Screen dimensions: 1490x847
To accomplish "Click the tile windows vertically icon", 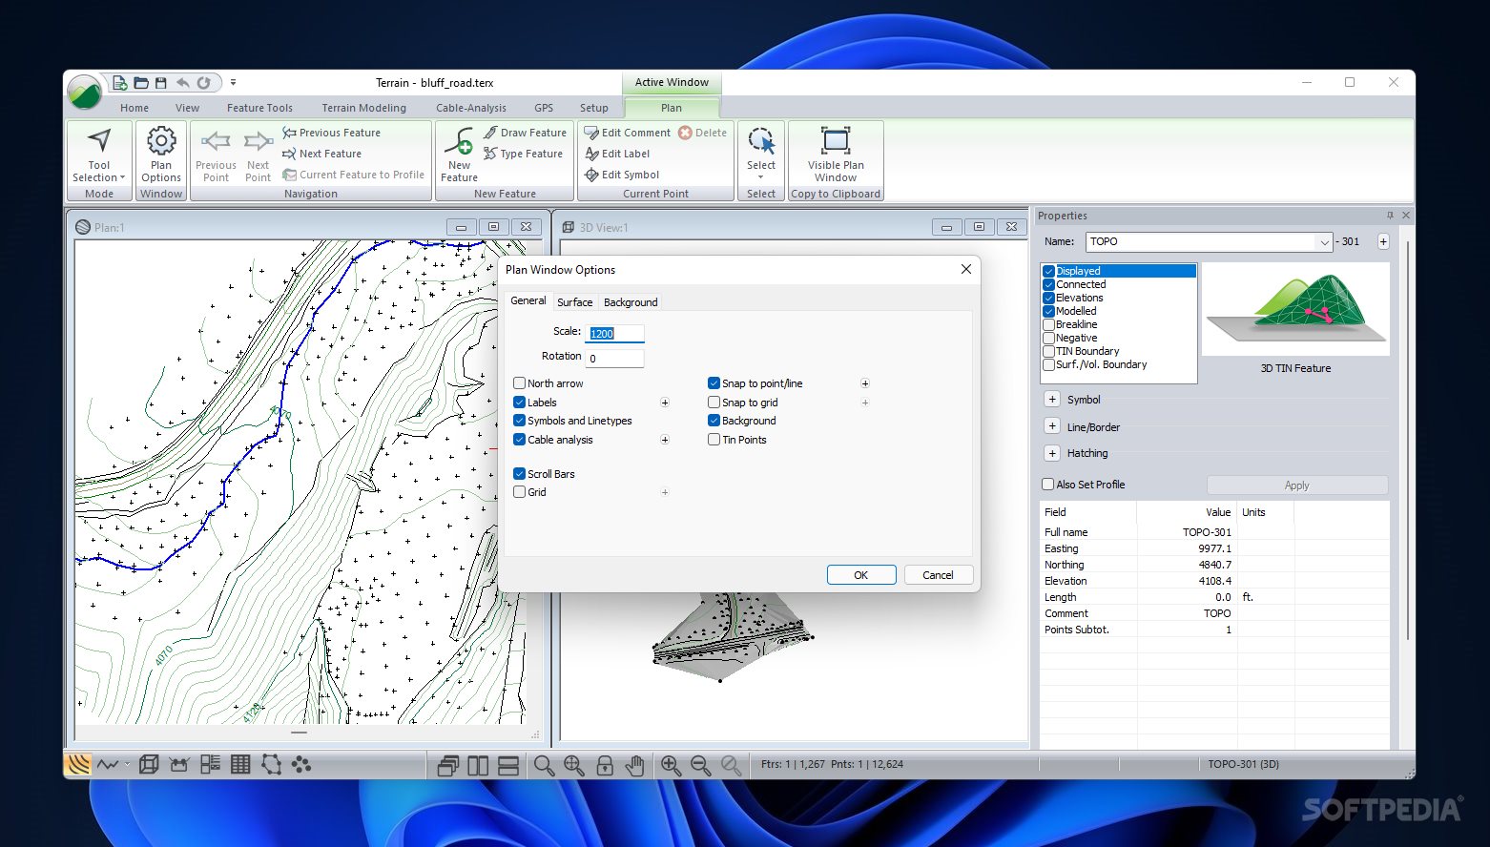I will pyautogui.click(x=478, y=765).
